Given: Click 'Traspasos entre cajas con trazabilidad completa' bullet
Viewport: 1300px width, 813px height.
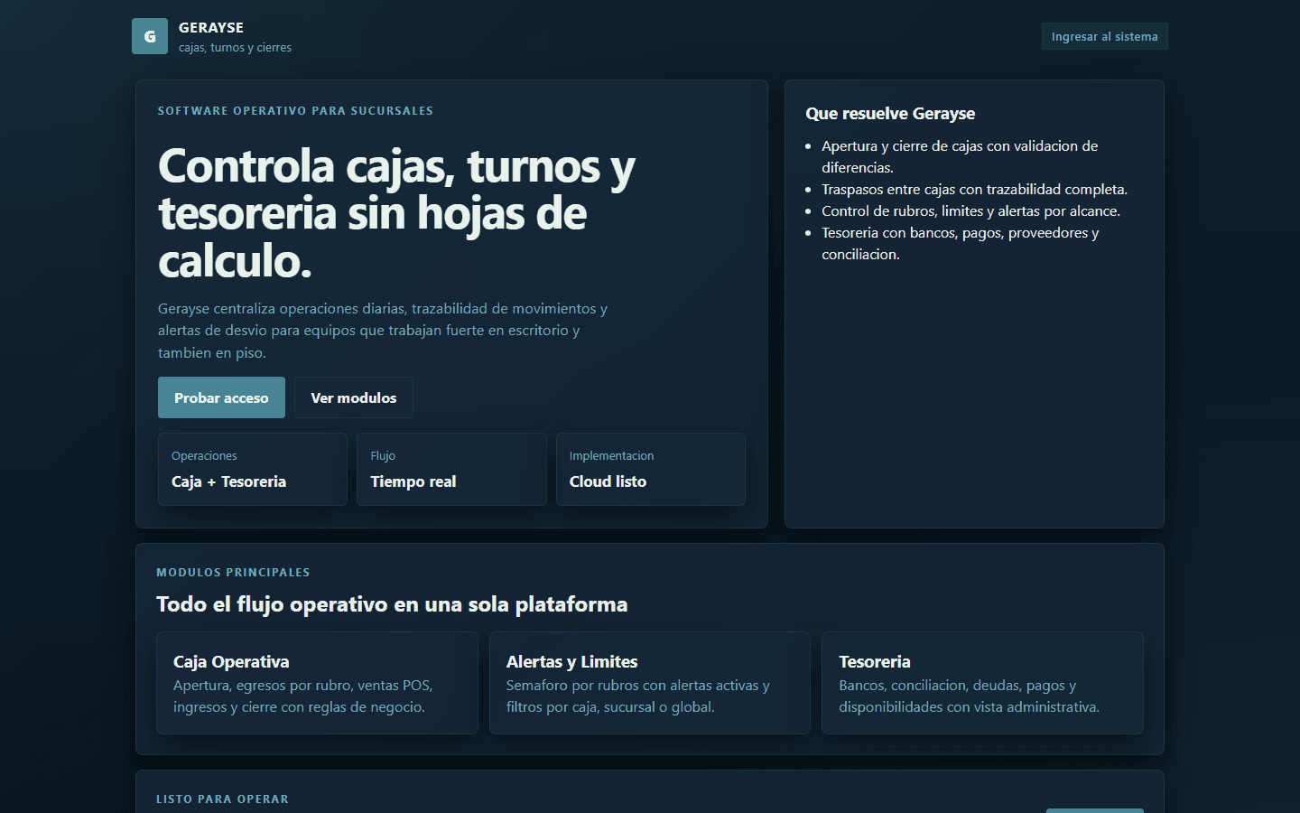Looking at the screenshot, I should pyautogui.click(x=974, y=189).
